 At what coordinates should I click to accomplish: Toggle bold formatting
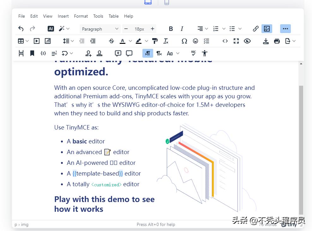click(x=171, y=29)
